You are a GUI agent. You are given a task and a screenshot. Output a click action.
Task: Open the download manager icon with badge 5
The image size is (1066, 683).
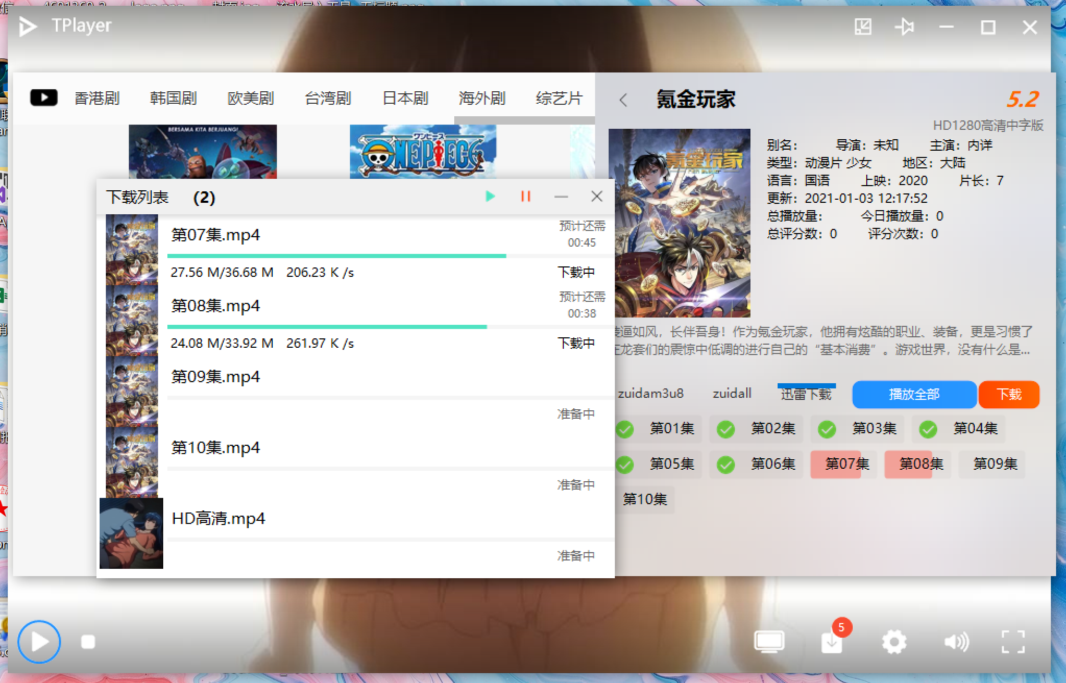point(832,642)
